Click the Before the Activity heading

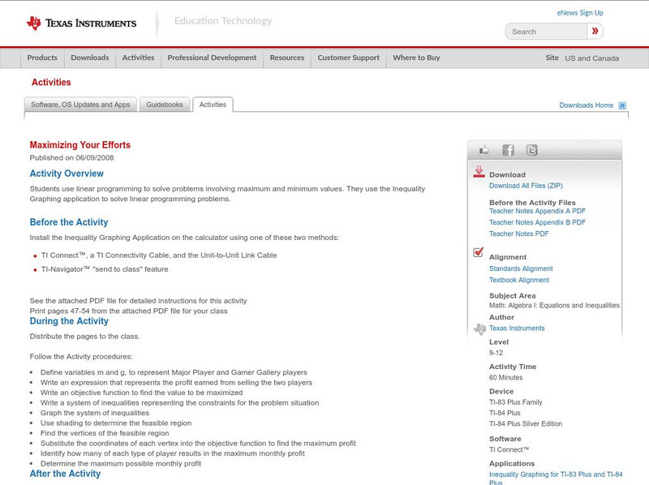69,222
